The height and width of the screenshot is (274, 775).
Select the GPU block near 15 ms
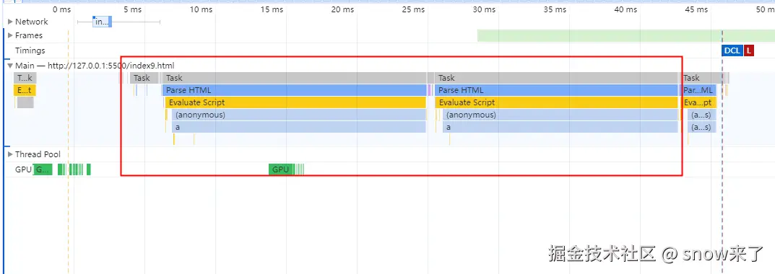pos(281,170)
